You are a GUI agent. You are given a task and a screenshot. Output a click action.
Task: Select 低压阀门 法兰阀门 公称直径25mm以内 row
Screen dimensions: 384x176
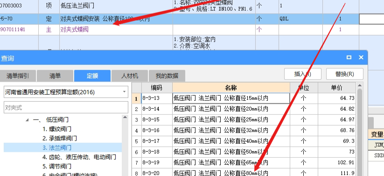pyautogui.click(x=231, y=120)
